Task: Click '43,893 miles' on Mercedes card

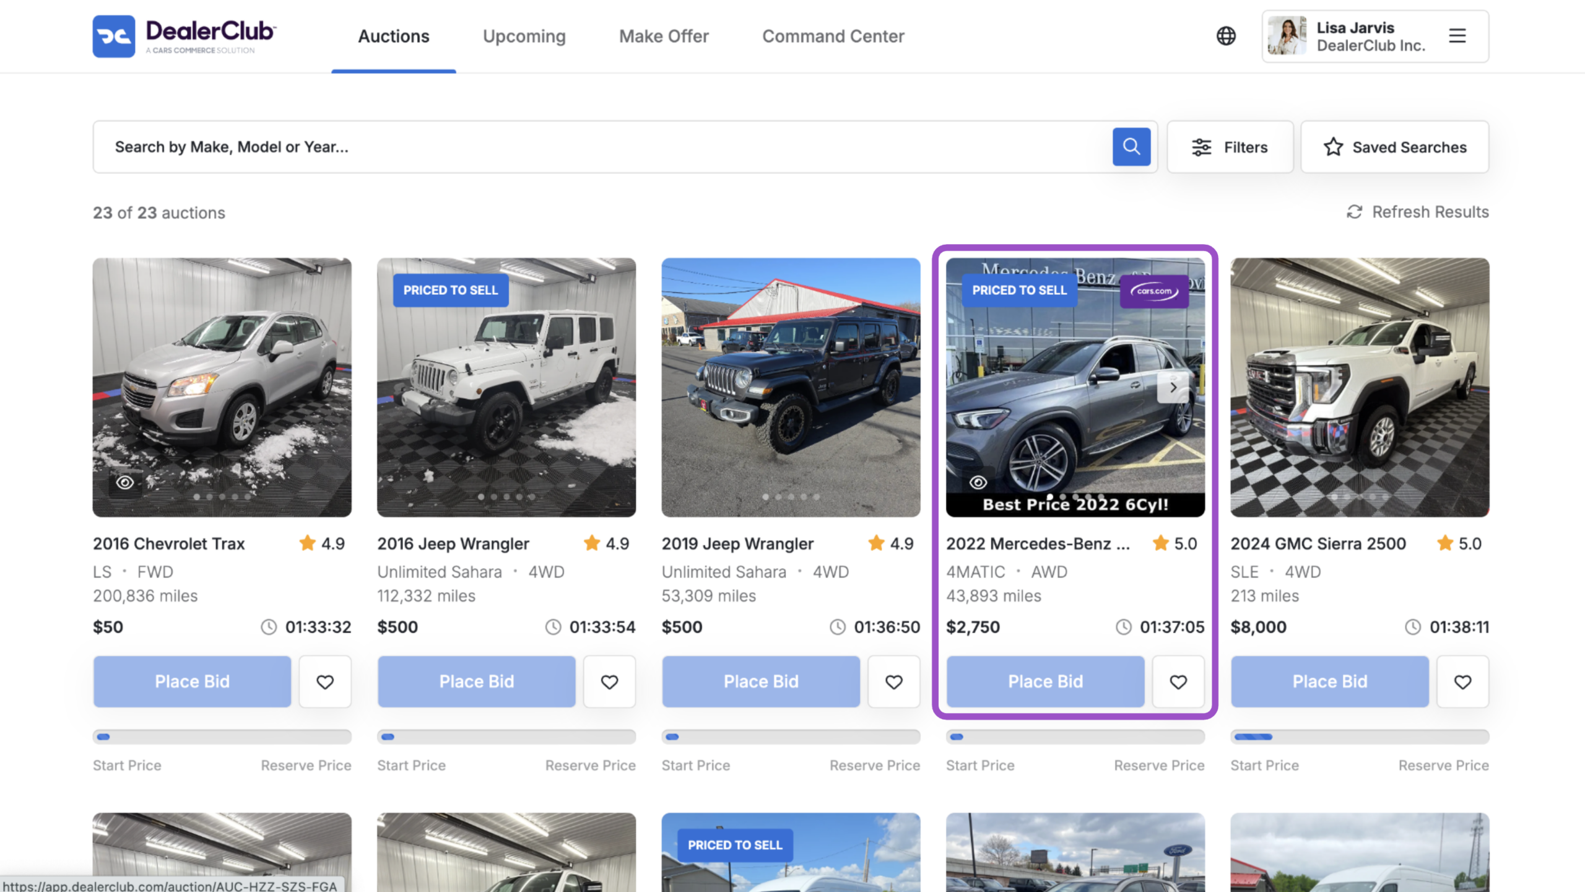Action: tap(993, 596)
